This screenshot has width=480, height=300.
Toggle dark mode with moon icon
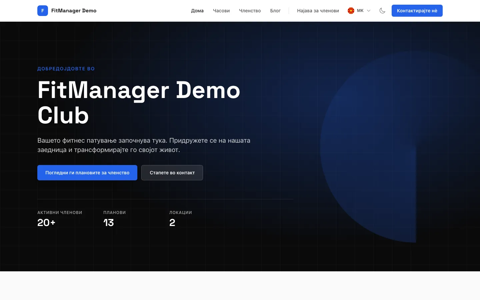(382, 11)
